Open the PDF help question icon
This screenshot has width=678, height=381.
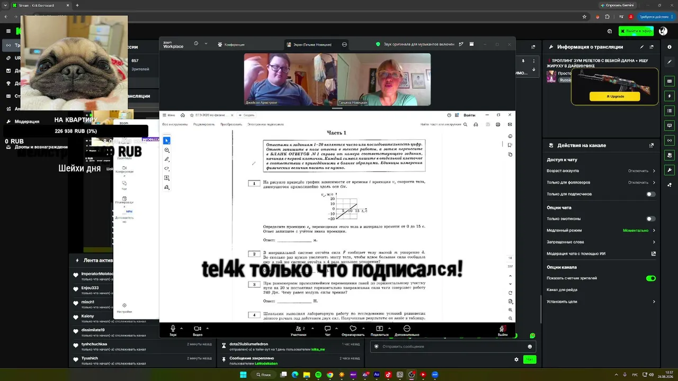tap(449, 115)
